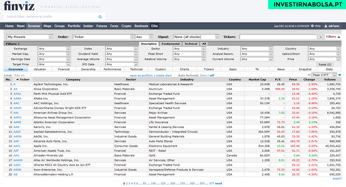Screen dimensions: 346x187
Task: Click the finviz logo
Action: (x=19, y=6)
